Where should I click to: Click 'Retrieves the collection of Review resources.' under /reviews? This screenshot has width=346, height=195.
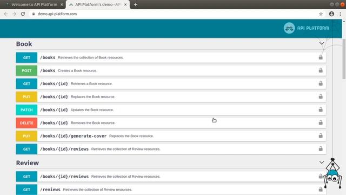point(97,190)
